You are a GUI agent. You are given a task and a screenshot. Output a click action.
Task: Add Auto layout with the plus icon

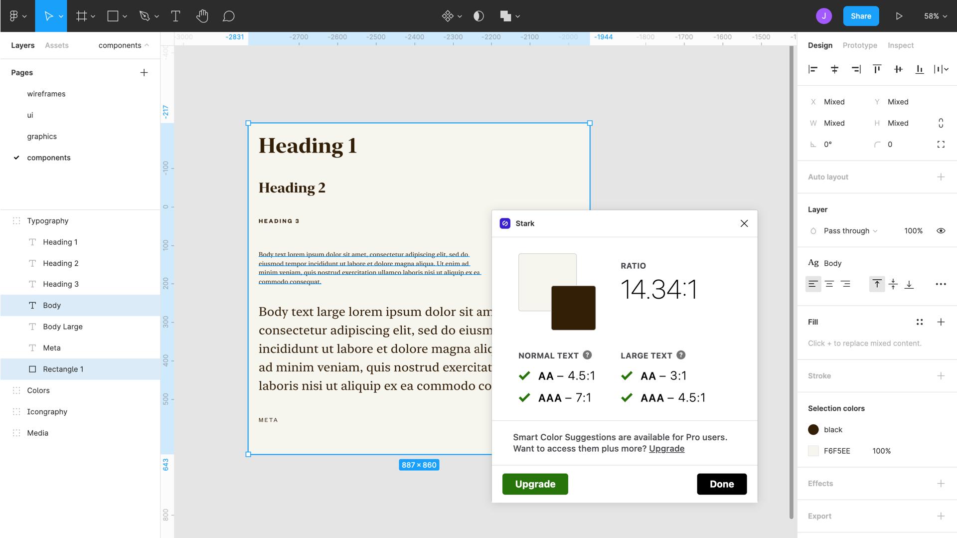(941, 177)
